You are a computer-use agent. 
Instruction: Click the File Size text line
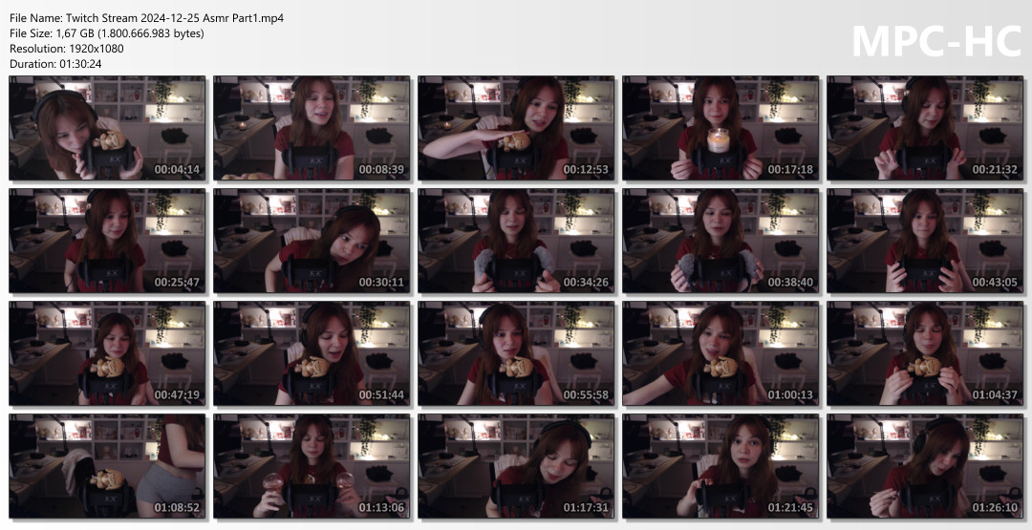[106, 33]
